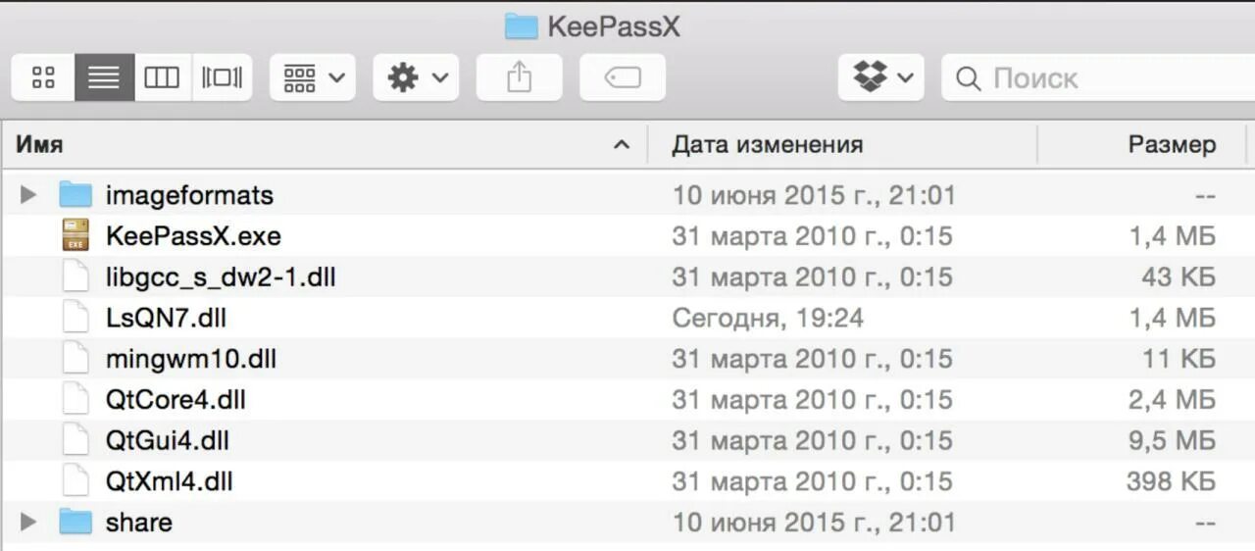This screenshot has width=1255, height=551.
Task: Sort by Дата изменения column
Action: [x=767, y=145]
